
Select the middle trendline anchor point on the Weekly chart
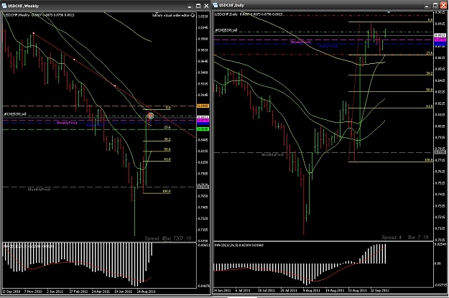[74, 60]
